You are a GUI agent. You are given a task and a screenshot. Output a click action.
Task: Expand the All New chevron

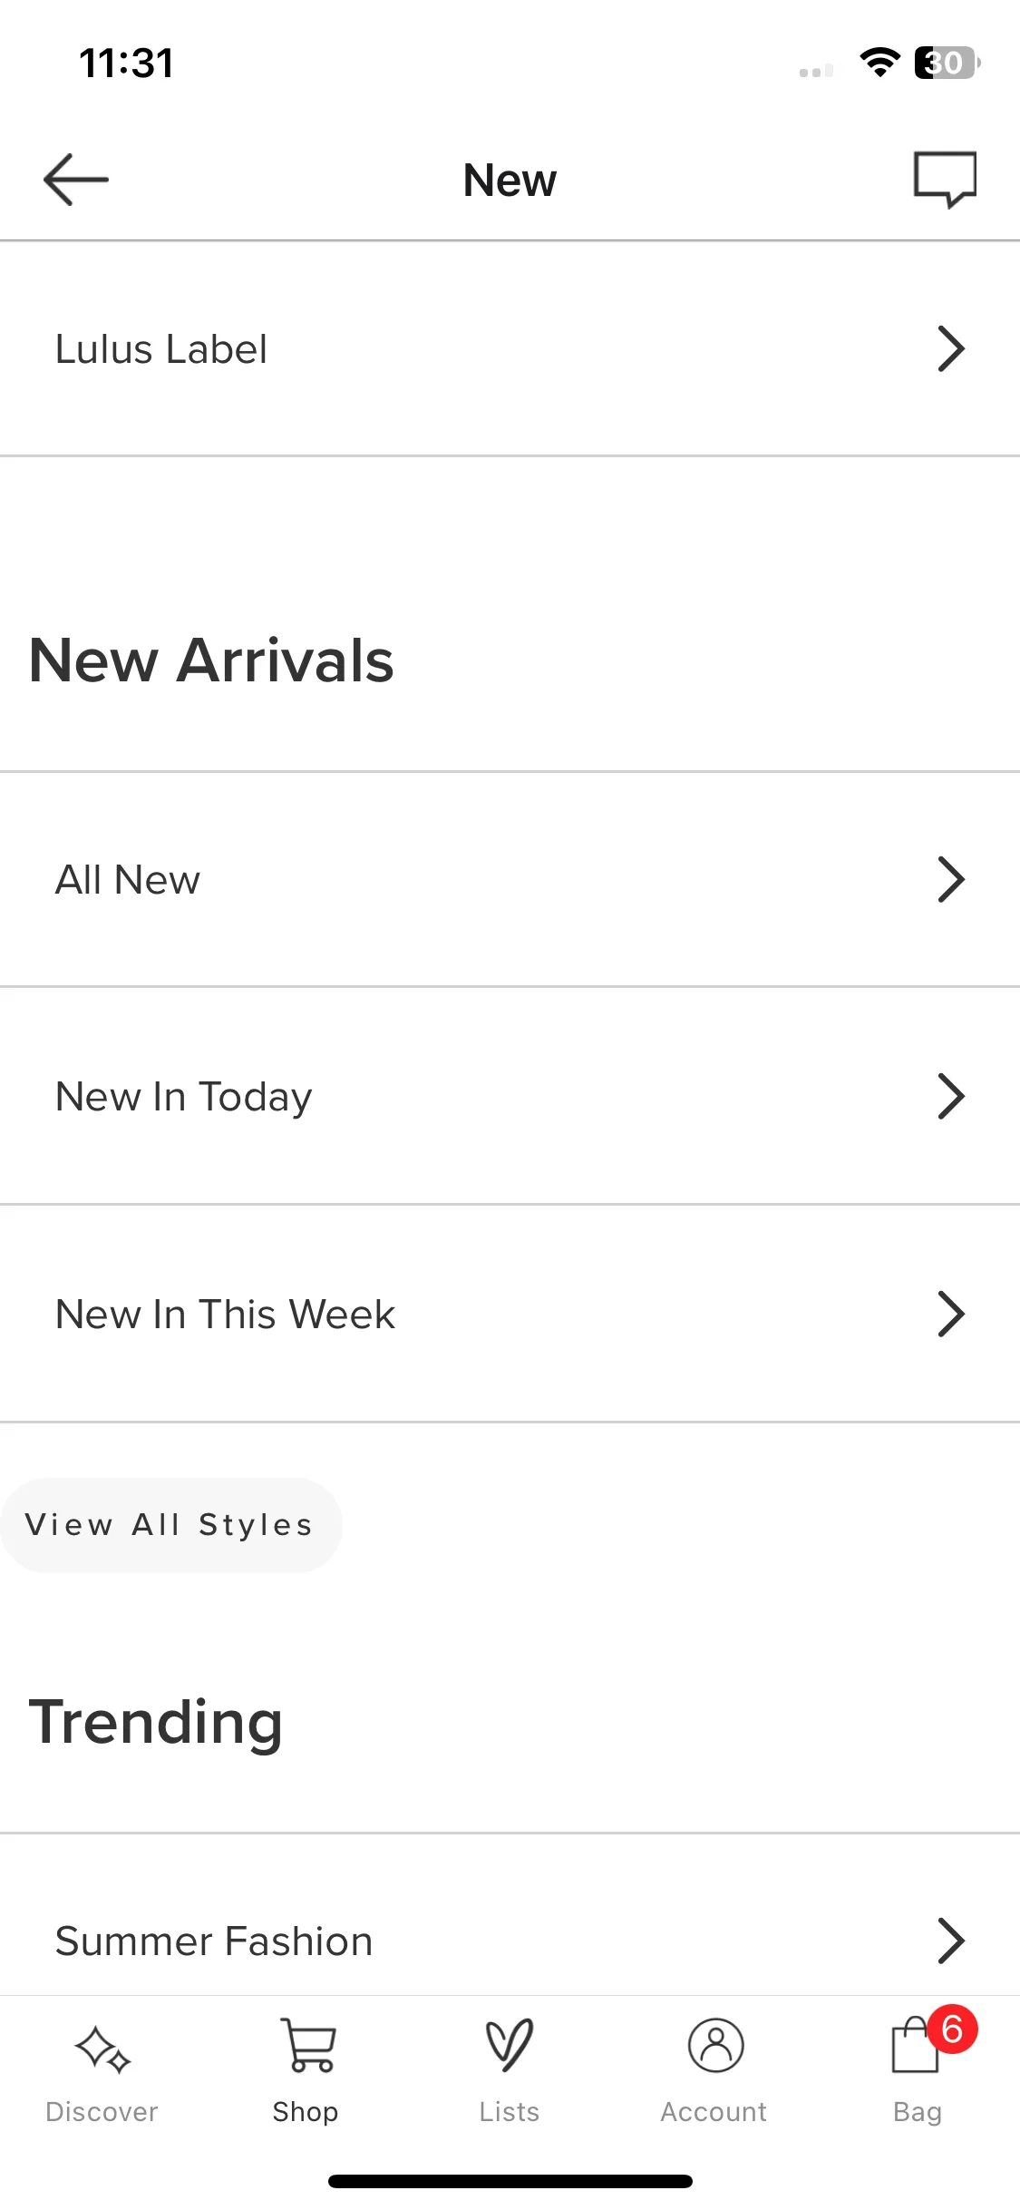tap(950, 880)
